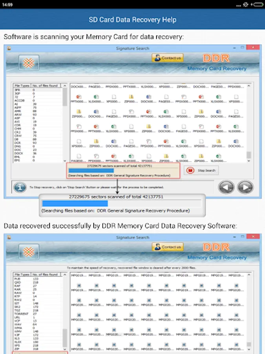
Task: Select the RAR row in lower file types list
Action: coord(37,289)
